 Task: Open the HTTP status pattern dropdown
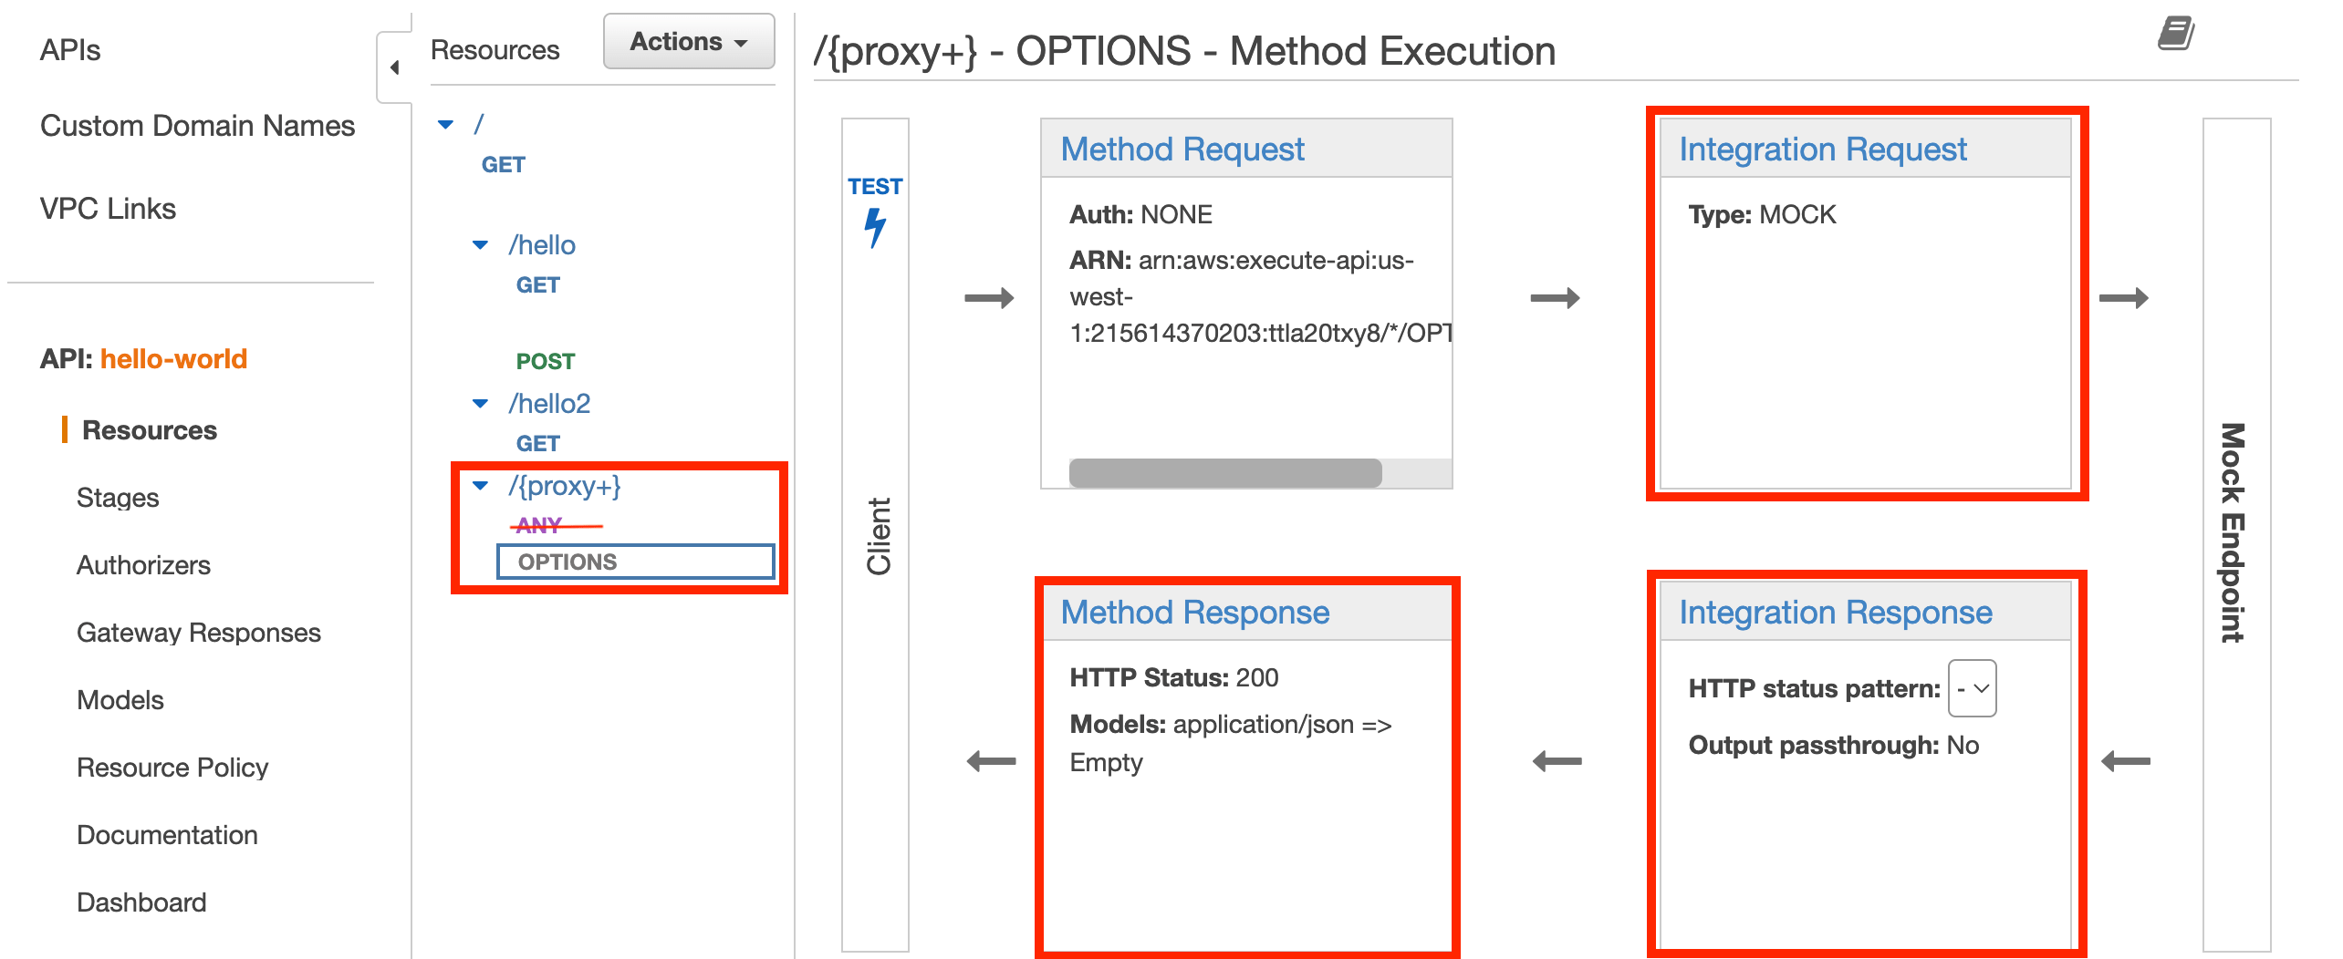1974,689
